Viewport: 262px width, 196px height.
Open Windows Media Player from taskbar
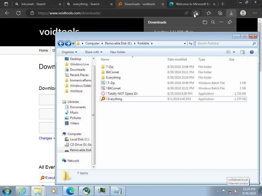pos(54,191)
